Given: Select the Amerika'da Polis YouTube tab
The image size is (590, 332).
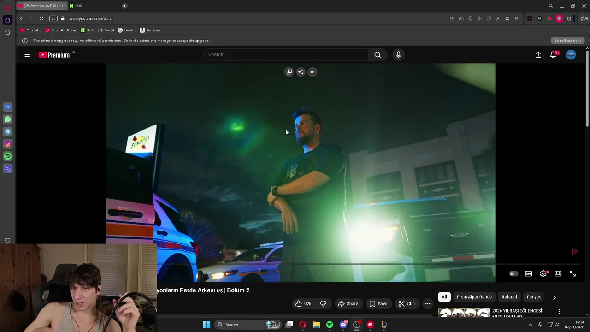Looking at the screenshot, I should click(x=41, y=6).
